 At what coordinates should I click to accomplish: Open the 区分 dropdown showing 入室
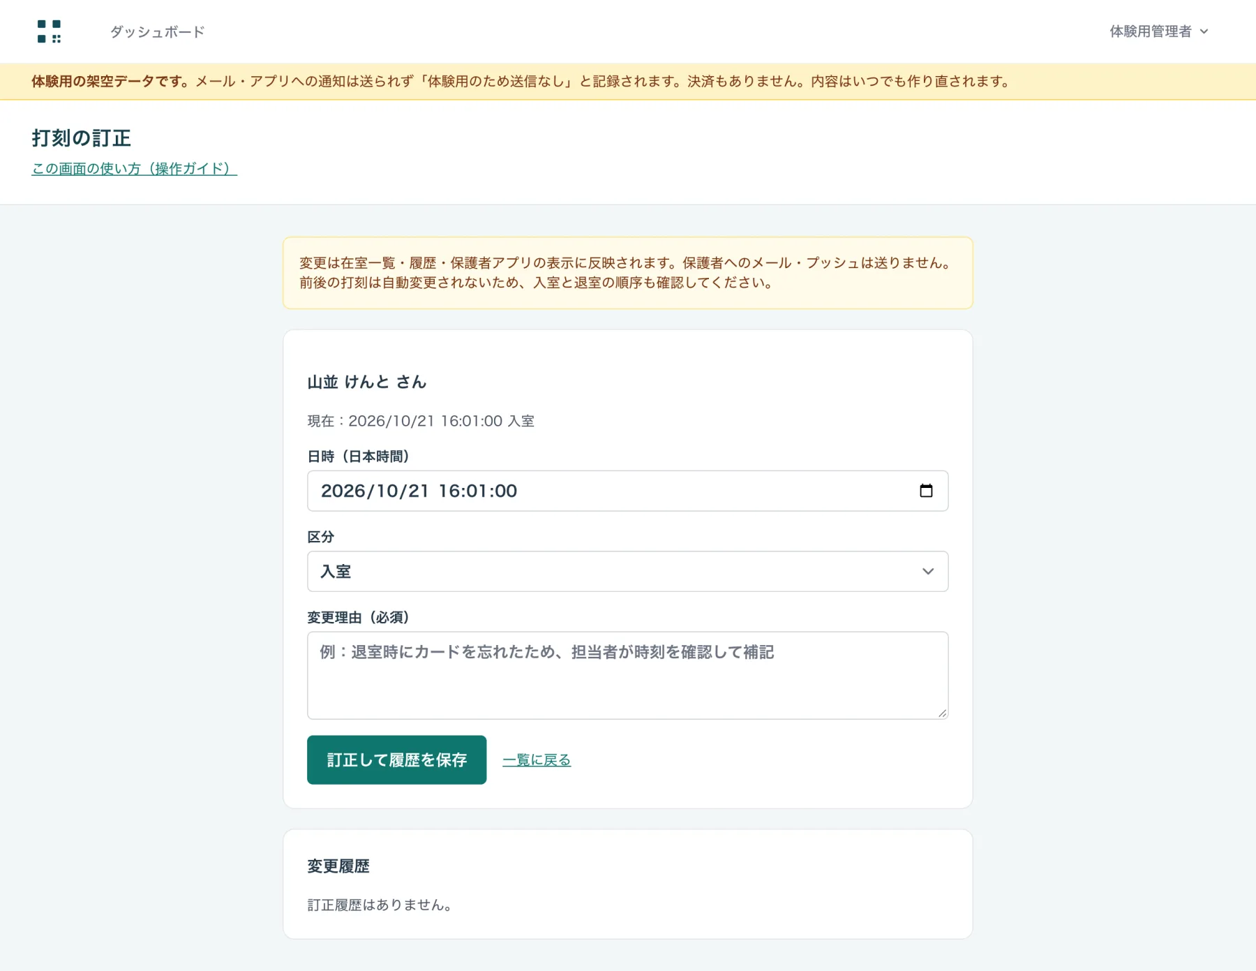click(627, 571)
